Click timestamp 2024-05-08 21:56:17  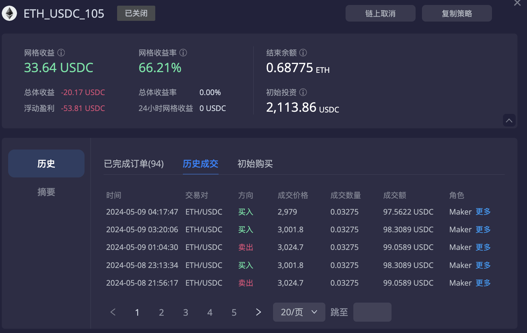[142, 283]
